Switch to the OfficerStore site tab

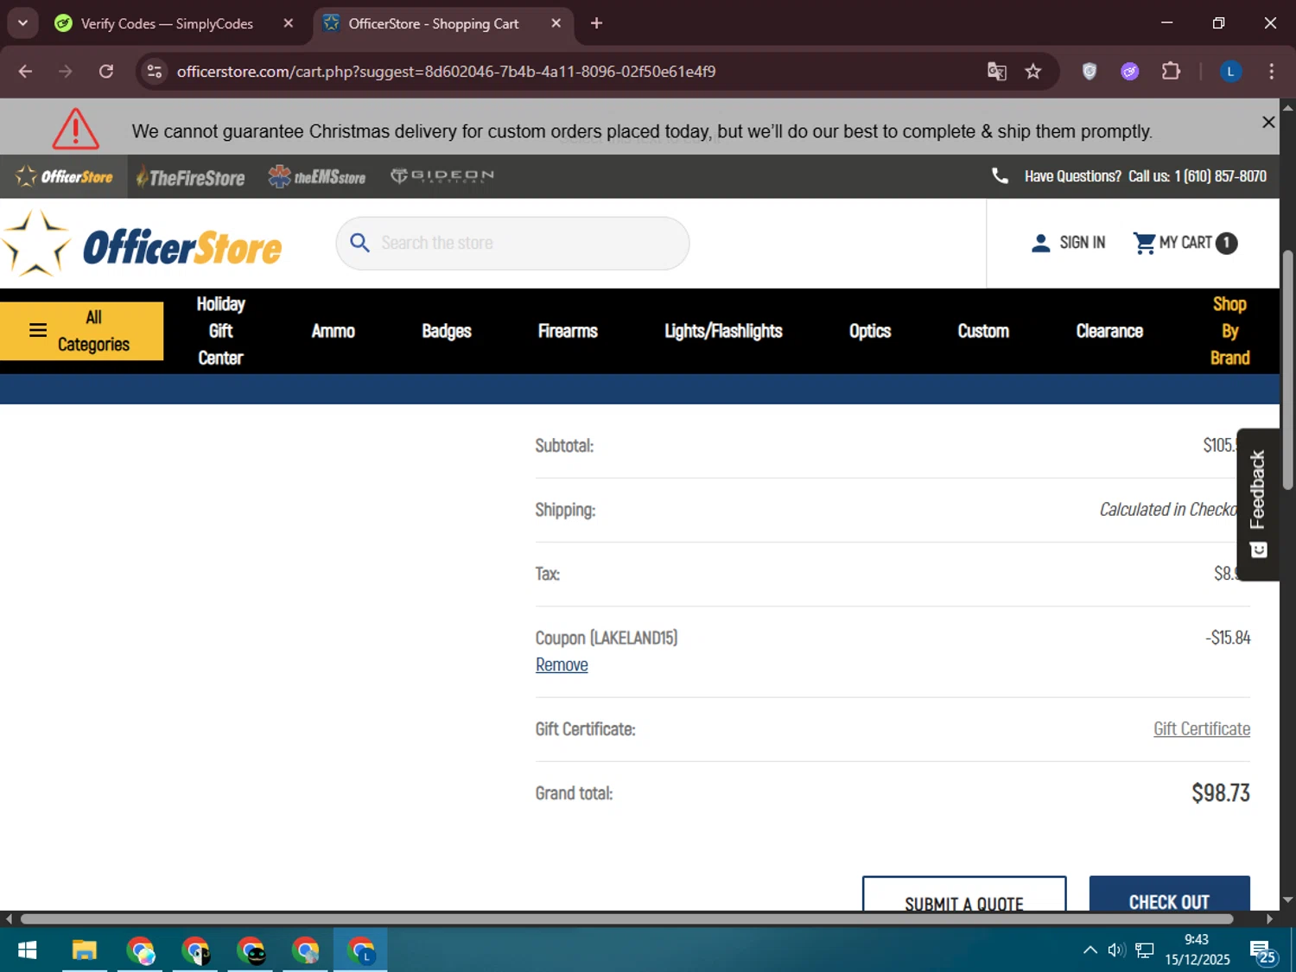64,176
